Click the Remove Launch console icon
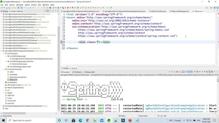219x123 pixels. pyautogui.click(x=172, y=72)
